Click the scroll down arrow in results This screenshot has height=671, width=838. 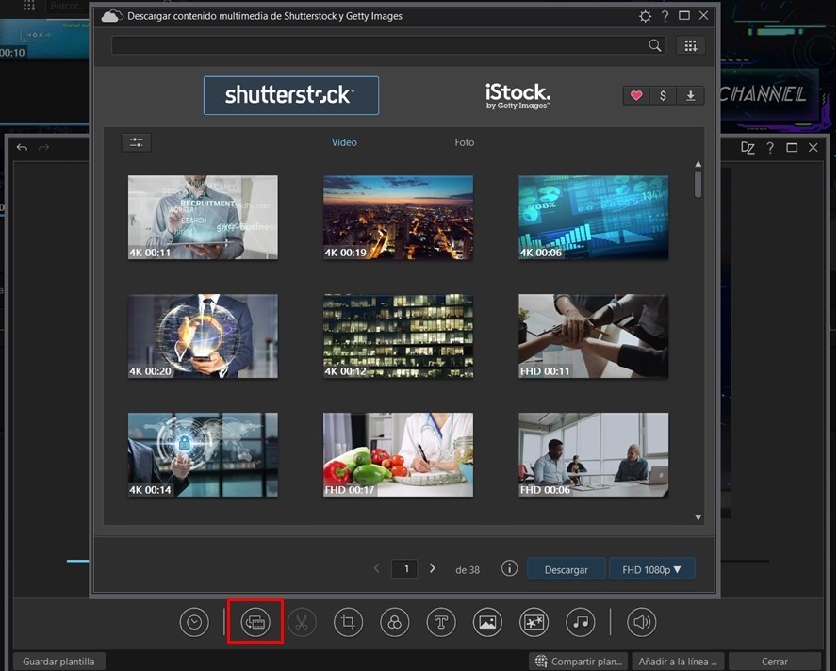698,517
